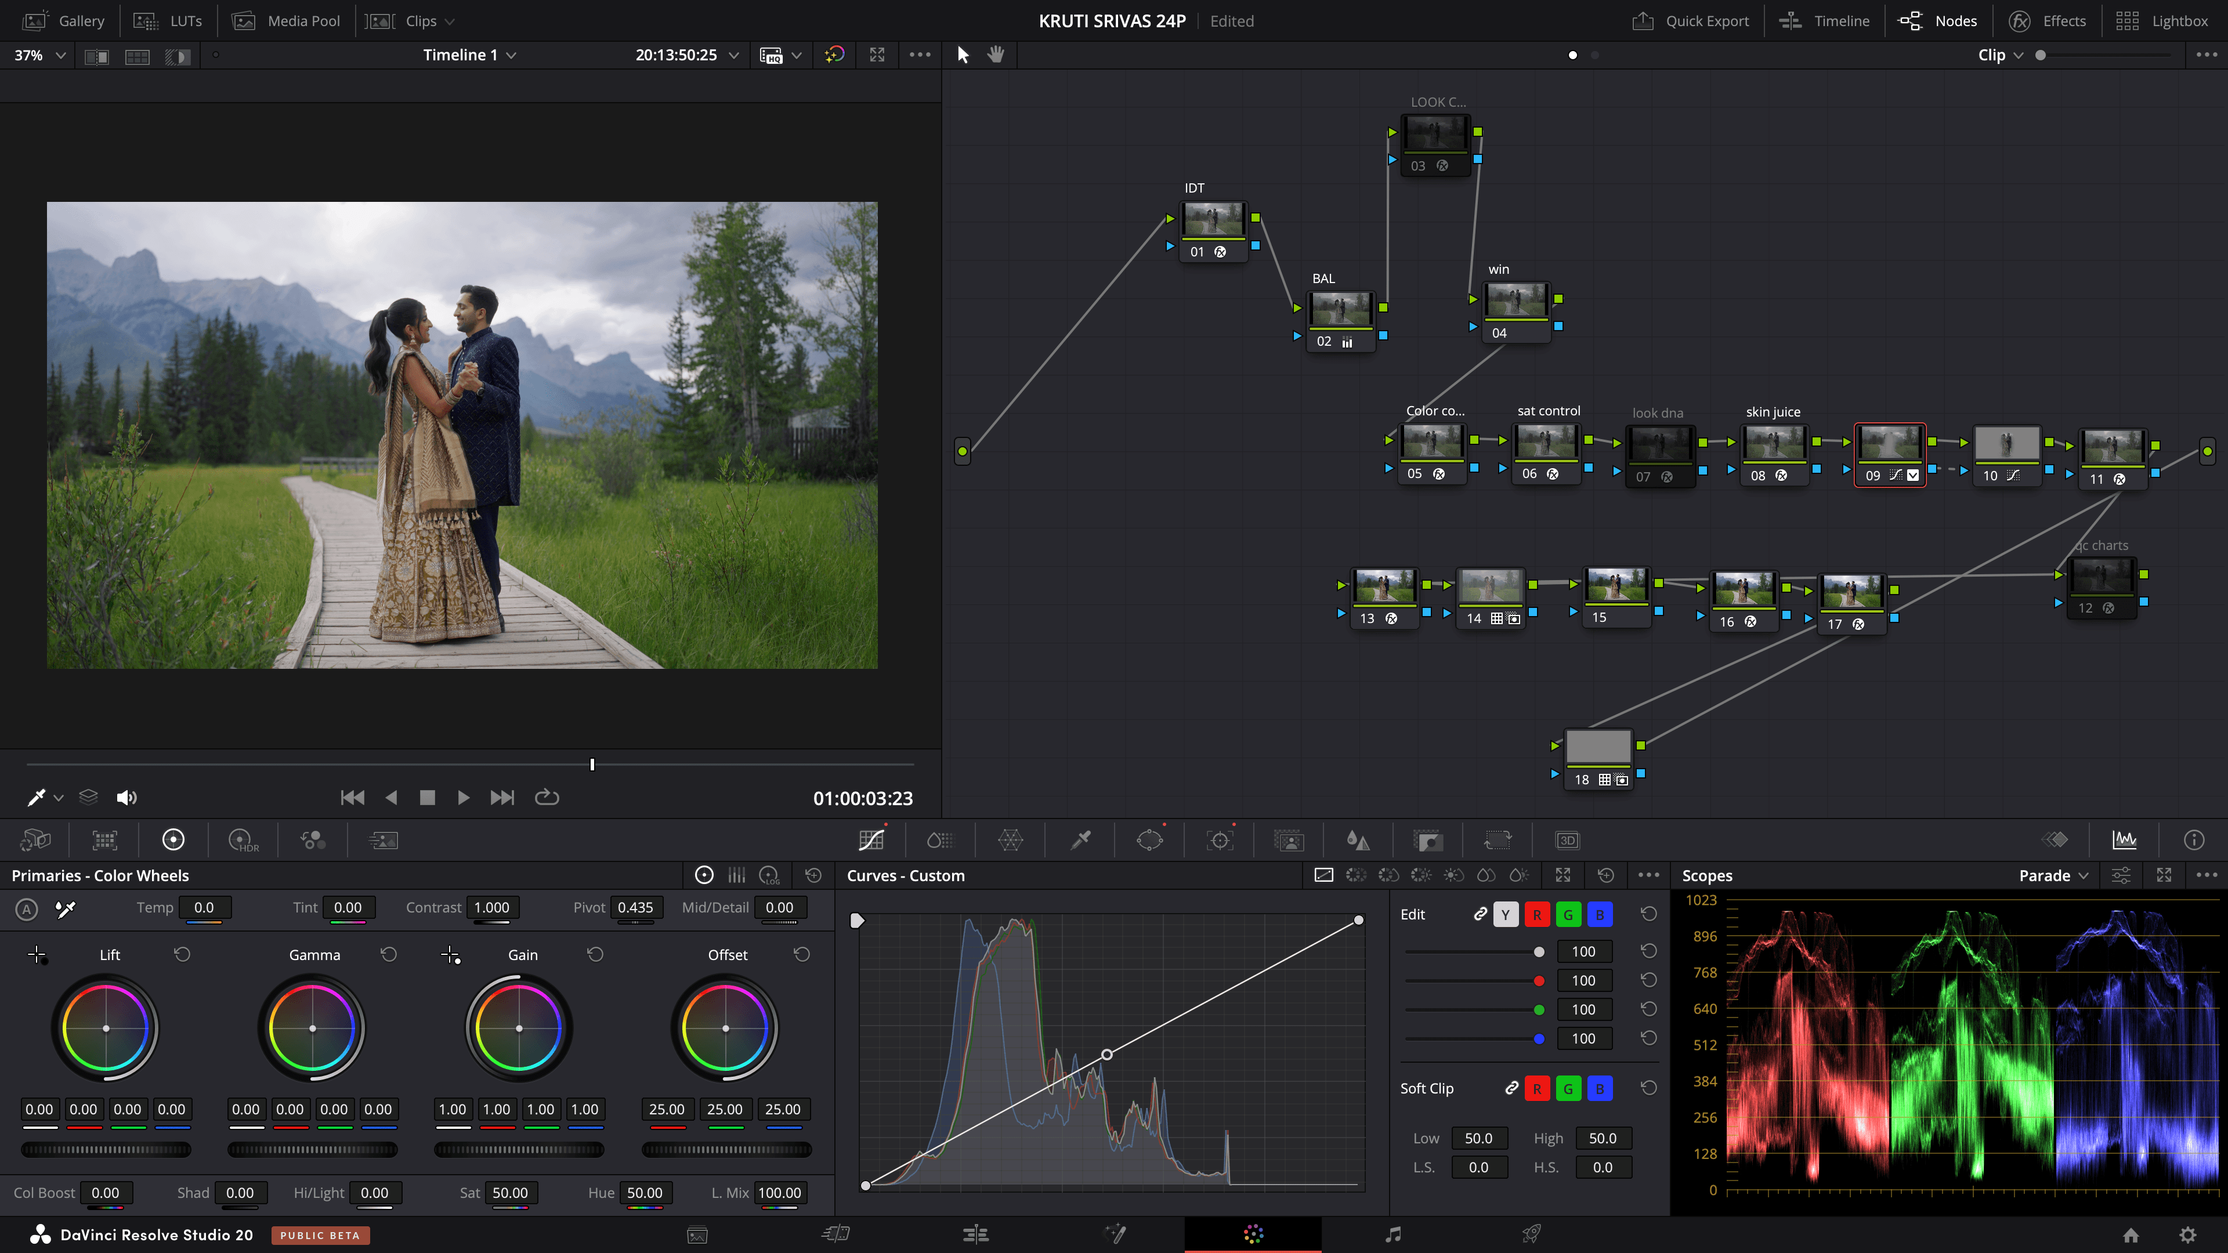The width and height of the screenshot is (2228, 1253).
Task: Toggle the red channel in Curves Edit
Action: (x=1537, y=914)
